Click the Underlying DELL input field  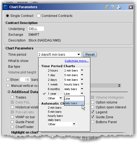36,29
